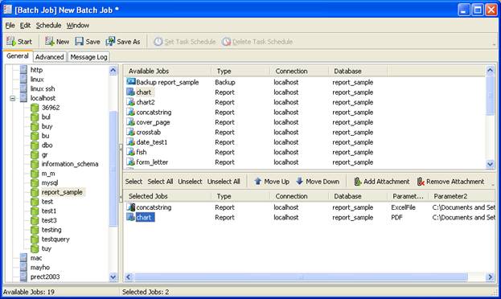Click the Add Attachment icon
The width and height of the screenshot is (501, 299).
pos(358,182)
